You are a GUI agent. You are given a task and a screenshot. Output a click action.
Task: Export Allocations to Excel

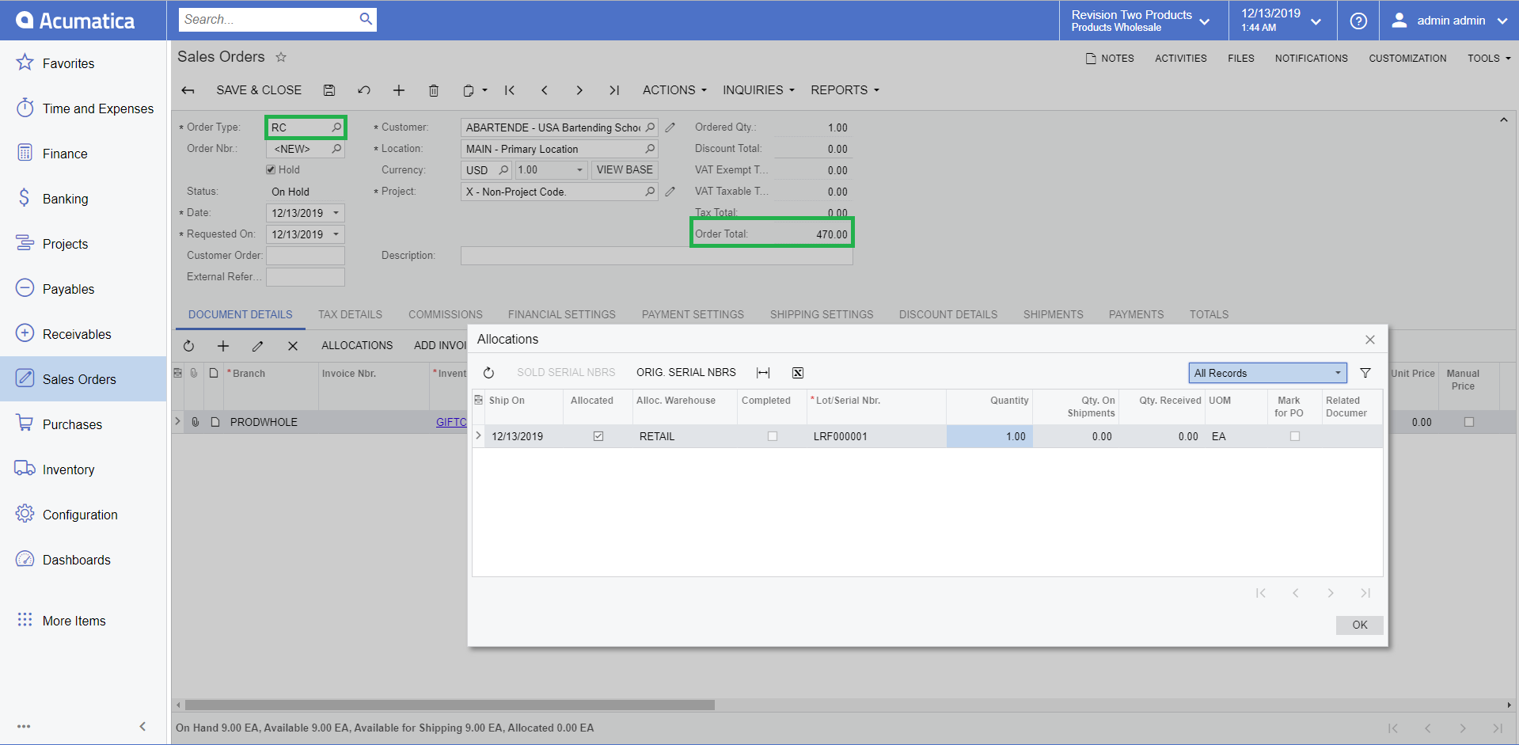pos(798,373)
